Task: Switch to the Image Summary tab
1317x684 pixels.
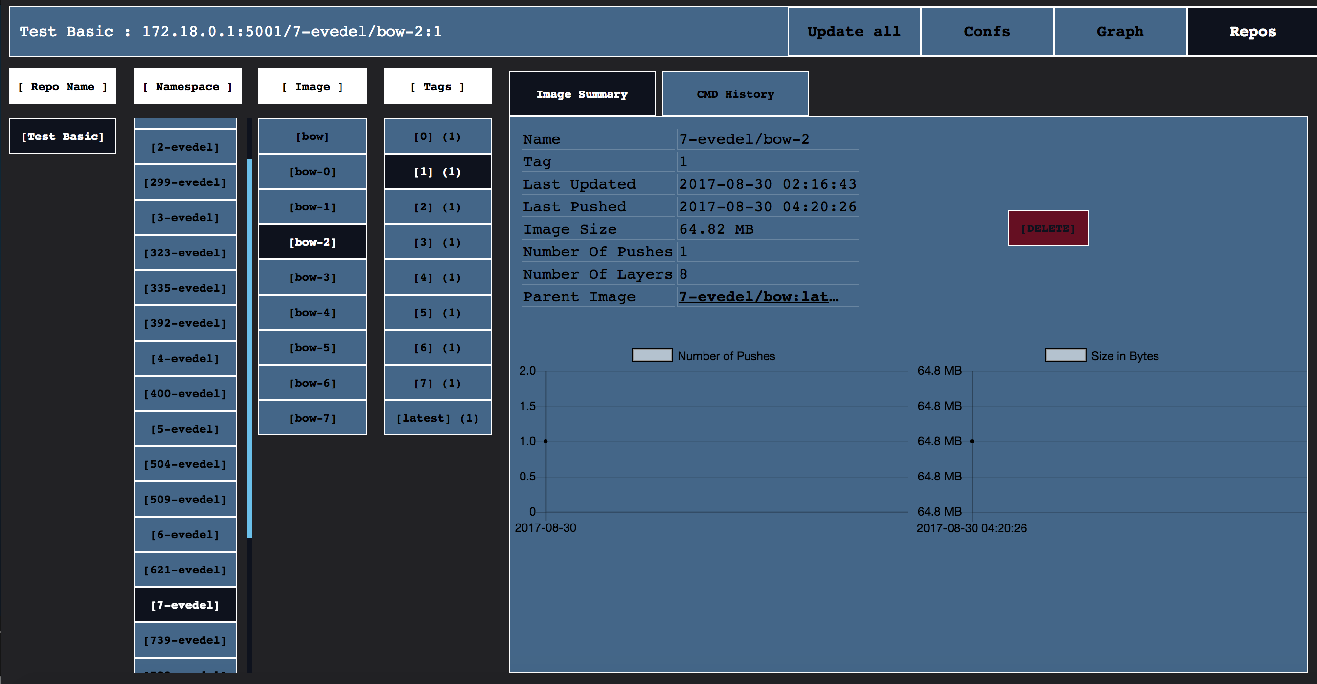Action: pos(581,94)
